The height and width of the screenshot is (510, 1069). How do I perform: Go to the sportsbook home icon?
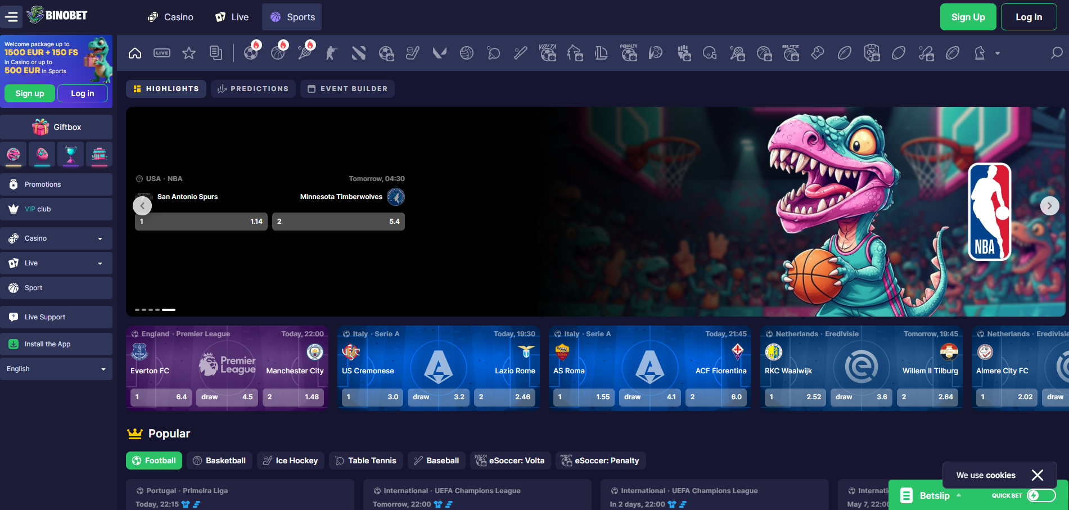[135, 53]
